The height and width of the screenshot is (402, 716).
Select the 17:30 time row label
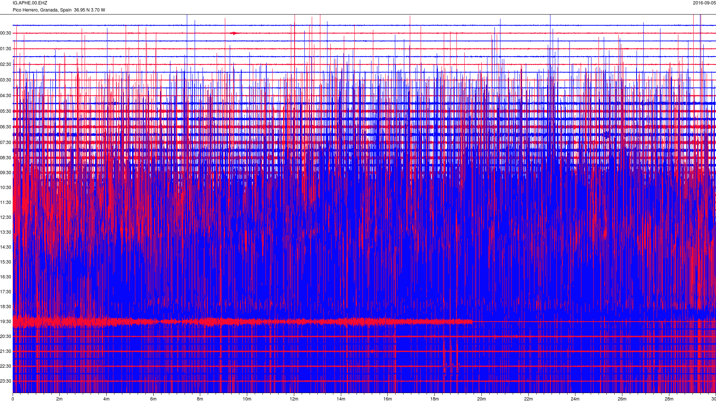[6, 292]
